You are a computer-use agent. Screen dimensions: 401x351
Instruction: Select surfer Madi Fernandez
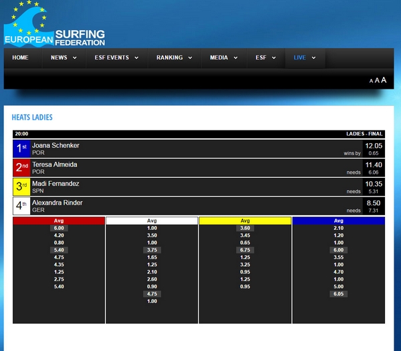coord(55,184)
